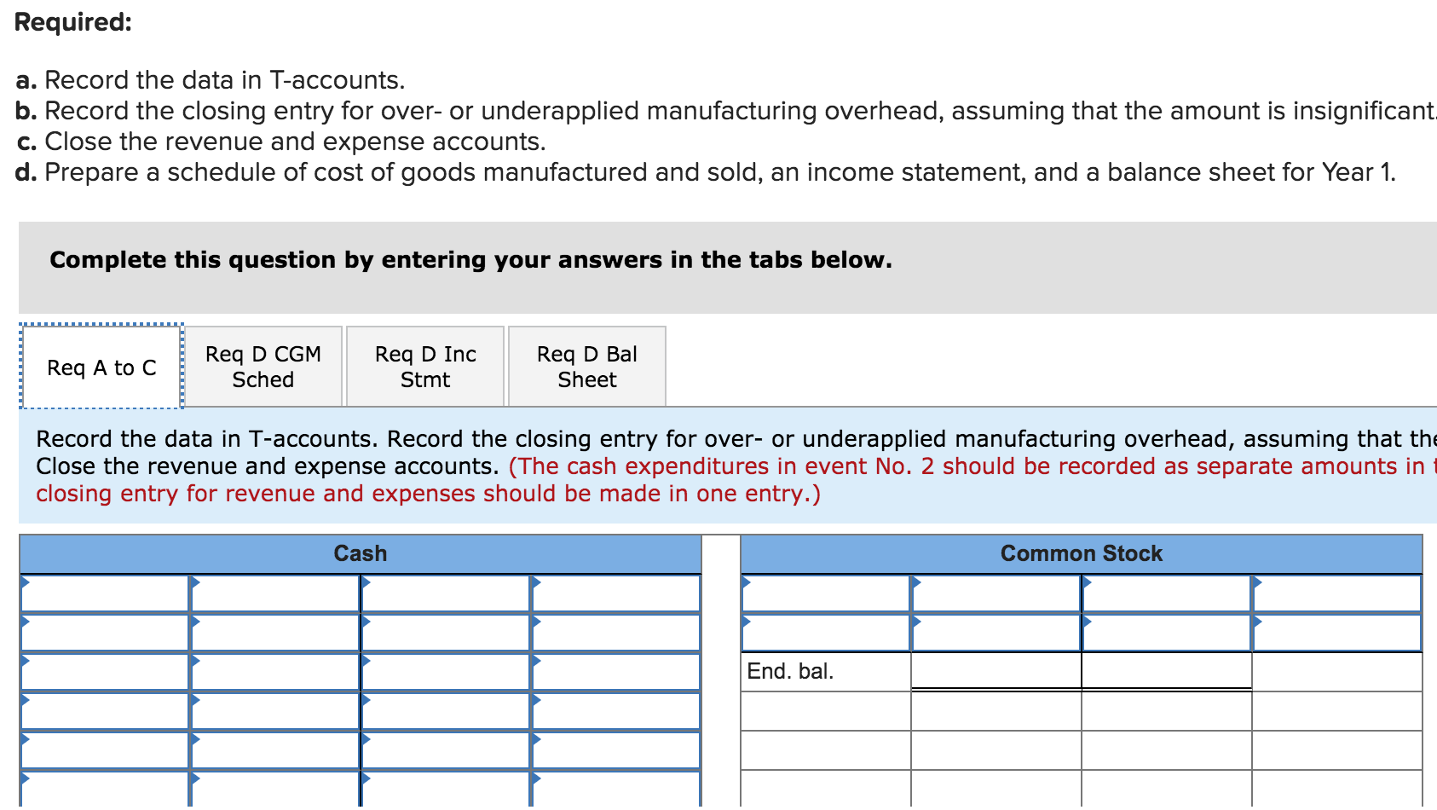This screenshot has height=810, width=1437.
Task: Click first debit amount field in Cash
Action: pyautogui.click(x=273, y=593)
